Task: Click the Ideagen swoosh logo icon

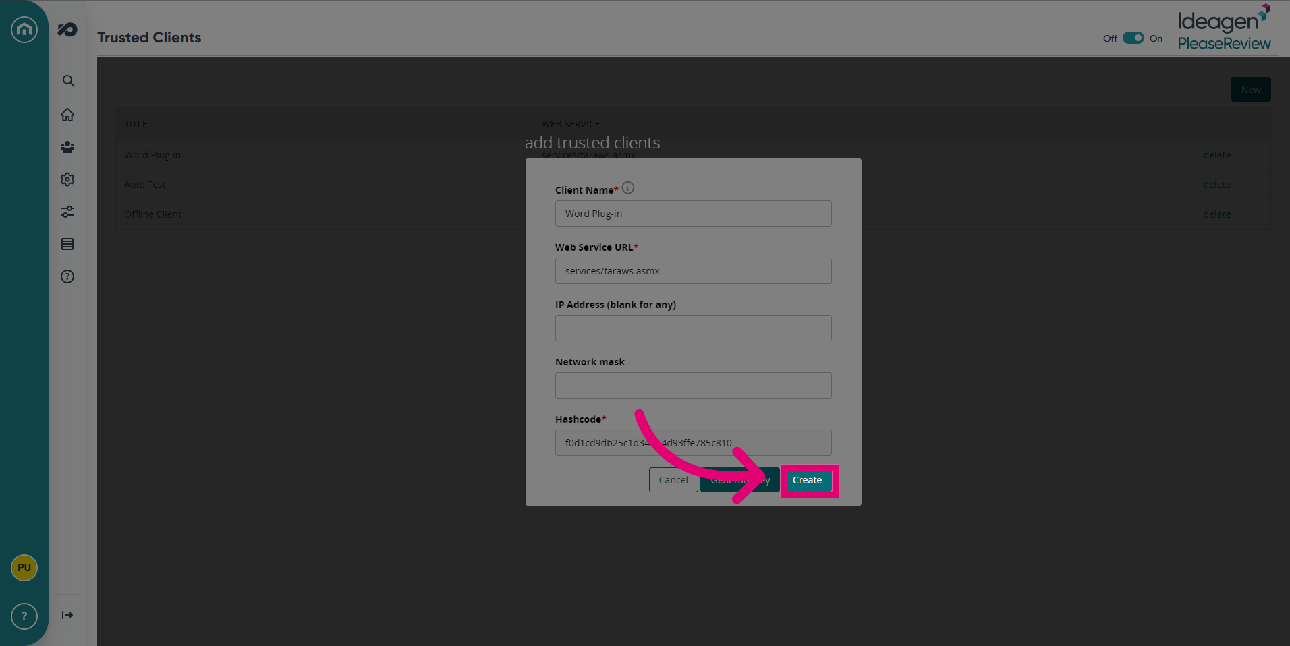Action: (x=67, y=30)
